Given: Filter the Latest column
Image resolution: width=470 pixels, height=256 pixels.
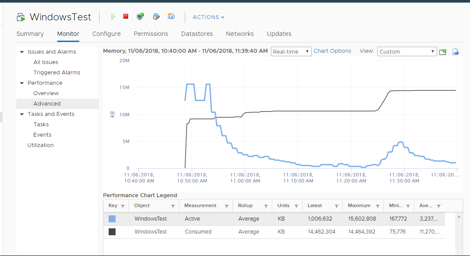Looking at the screenshot, I should pos(336,206).
